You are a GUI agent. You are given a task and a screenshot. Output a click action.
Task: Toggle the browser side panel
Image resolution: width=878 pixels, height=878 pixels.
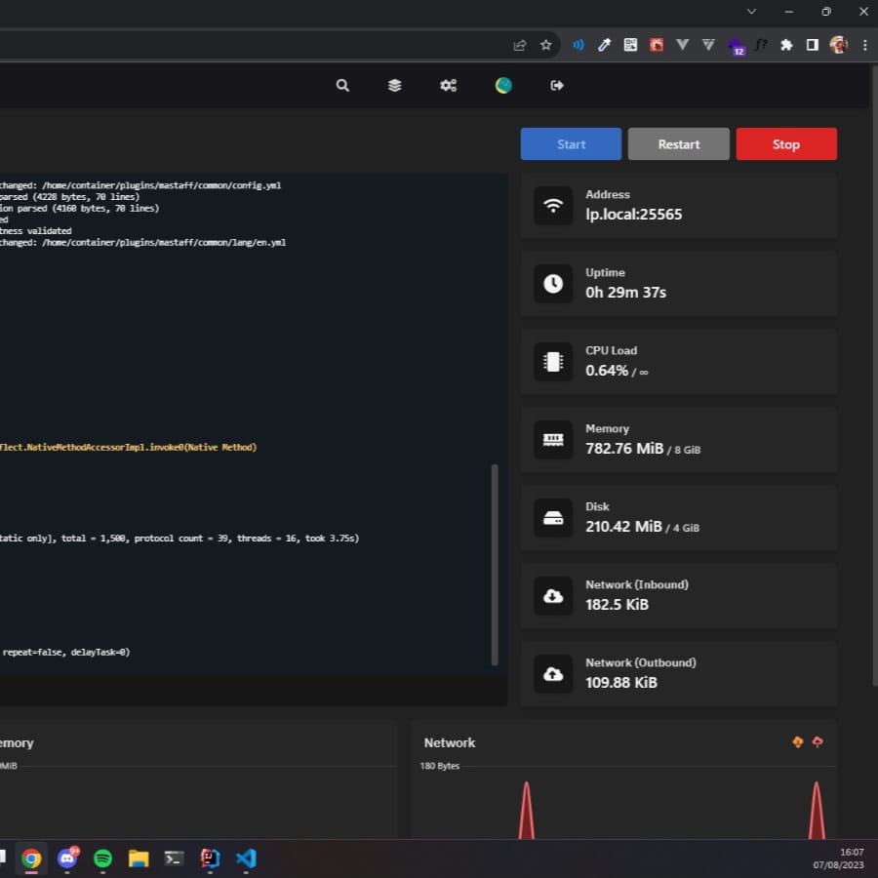coord(812,45)
